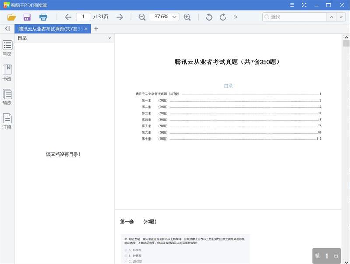The width and height of the screenshot is (350, 264).
Task: Rotate the page clockwise
Action: pyautogui.click(x=223, y=17)
